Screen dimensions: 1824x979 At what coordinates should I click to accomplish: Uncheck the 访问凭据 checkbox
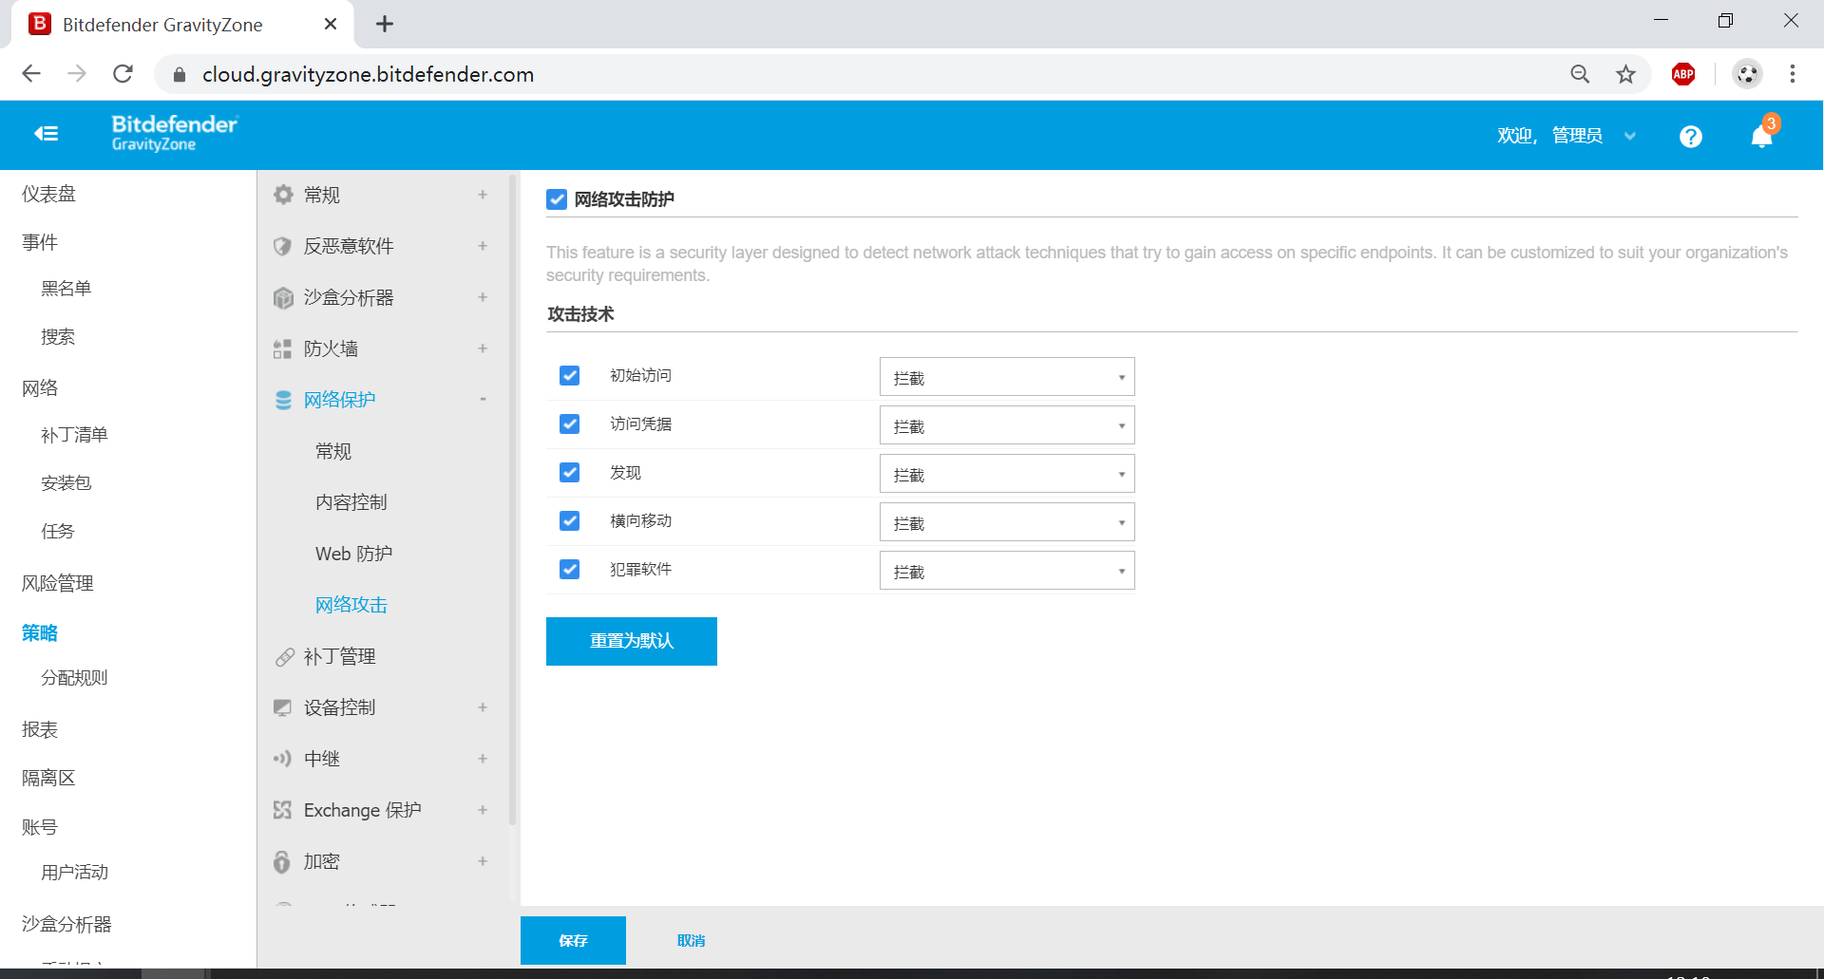(x=570, y=424)
